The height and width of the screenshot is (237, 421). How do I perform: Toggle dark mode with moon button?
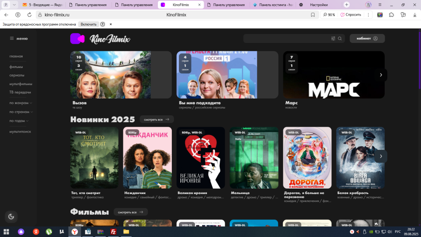tap(11, 216)
